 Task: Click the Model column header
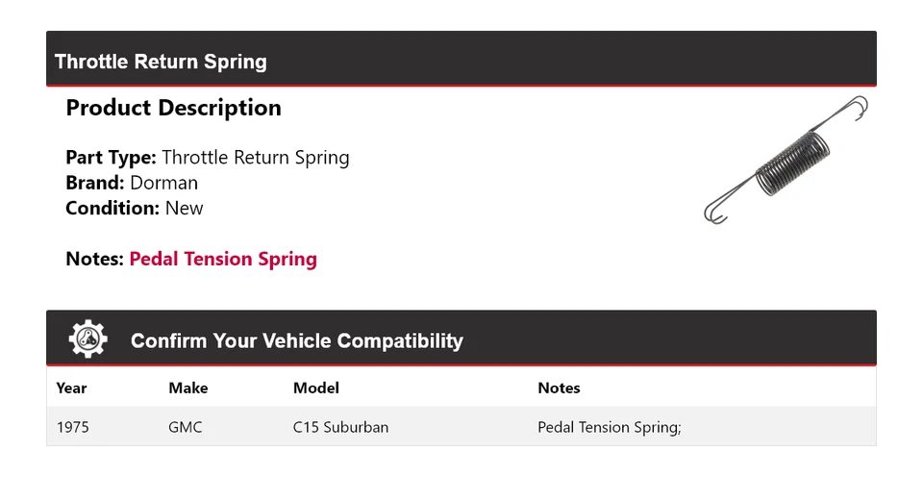(315, 389)
